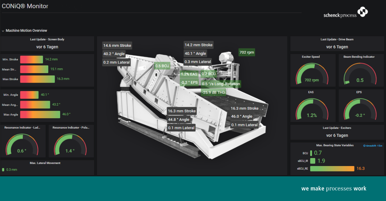Open the Last Update - Screen Body panel title

pos(47,39)
